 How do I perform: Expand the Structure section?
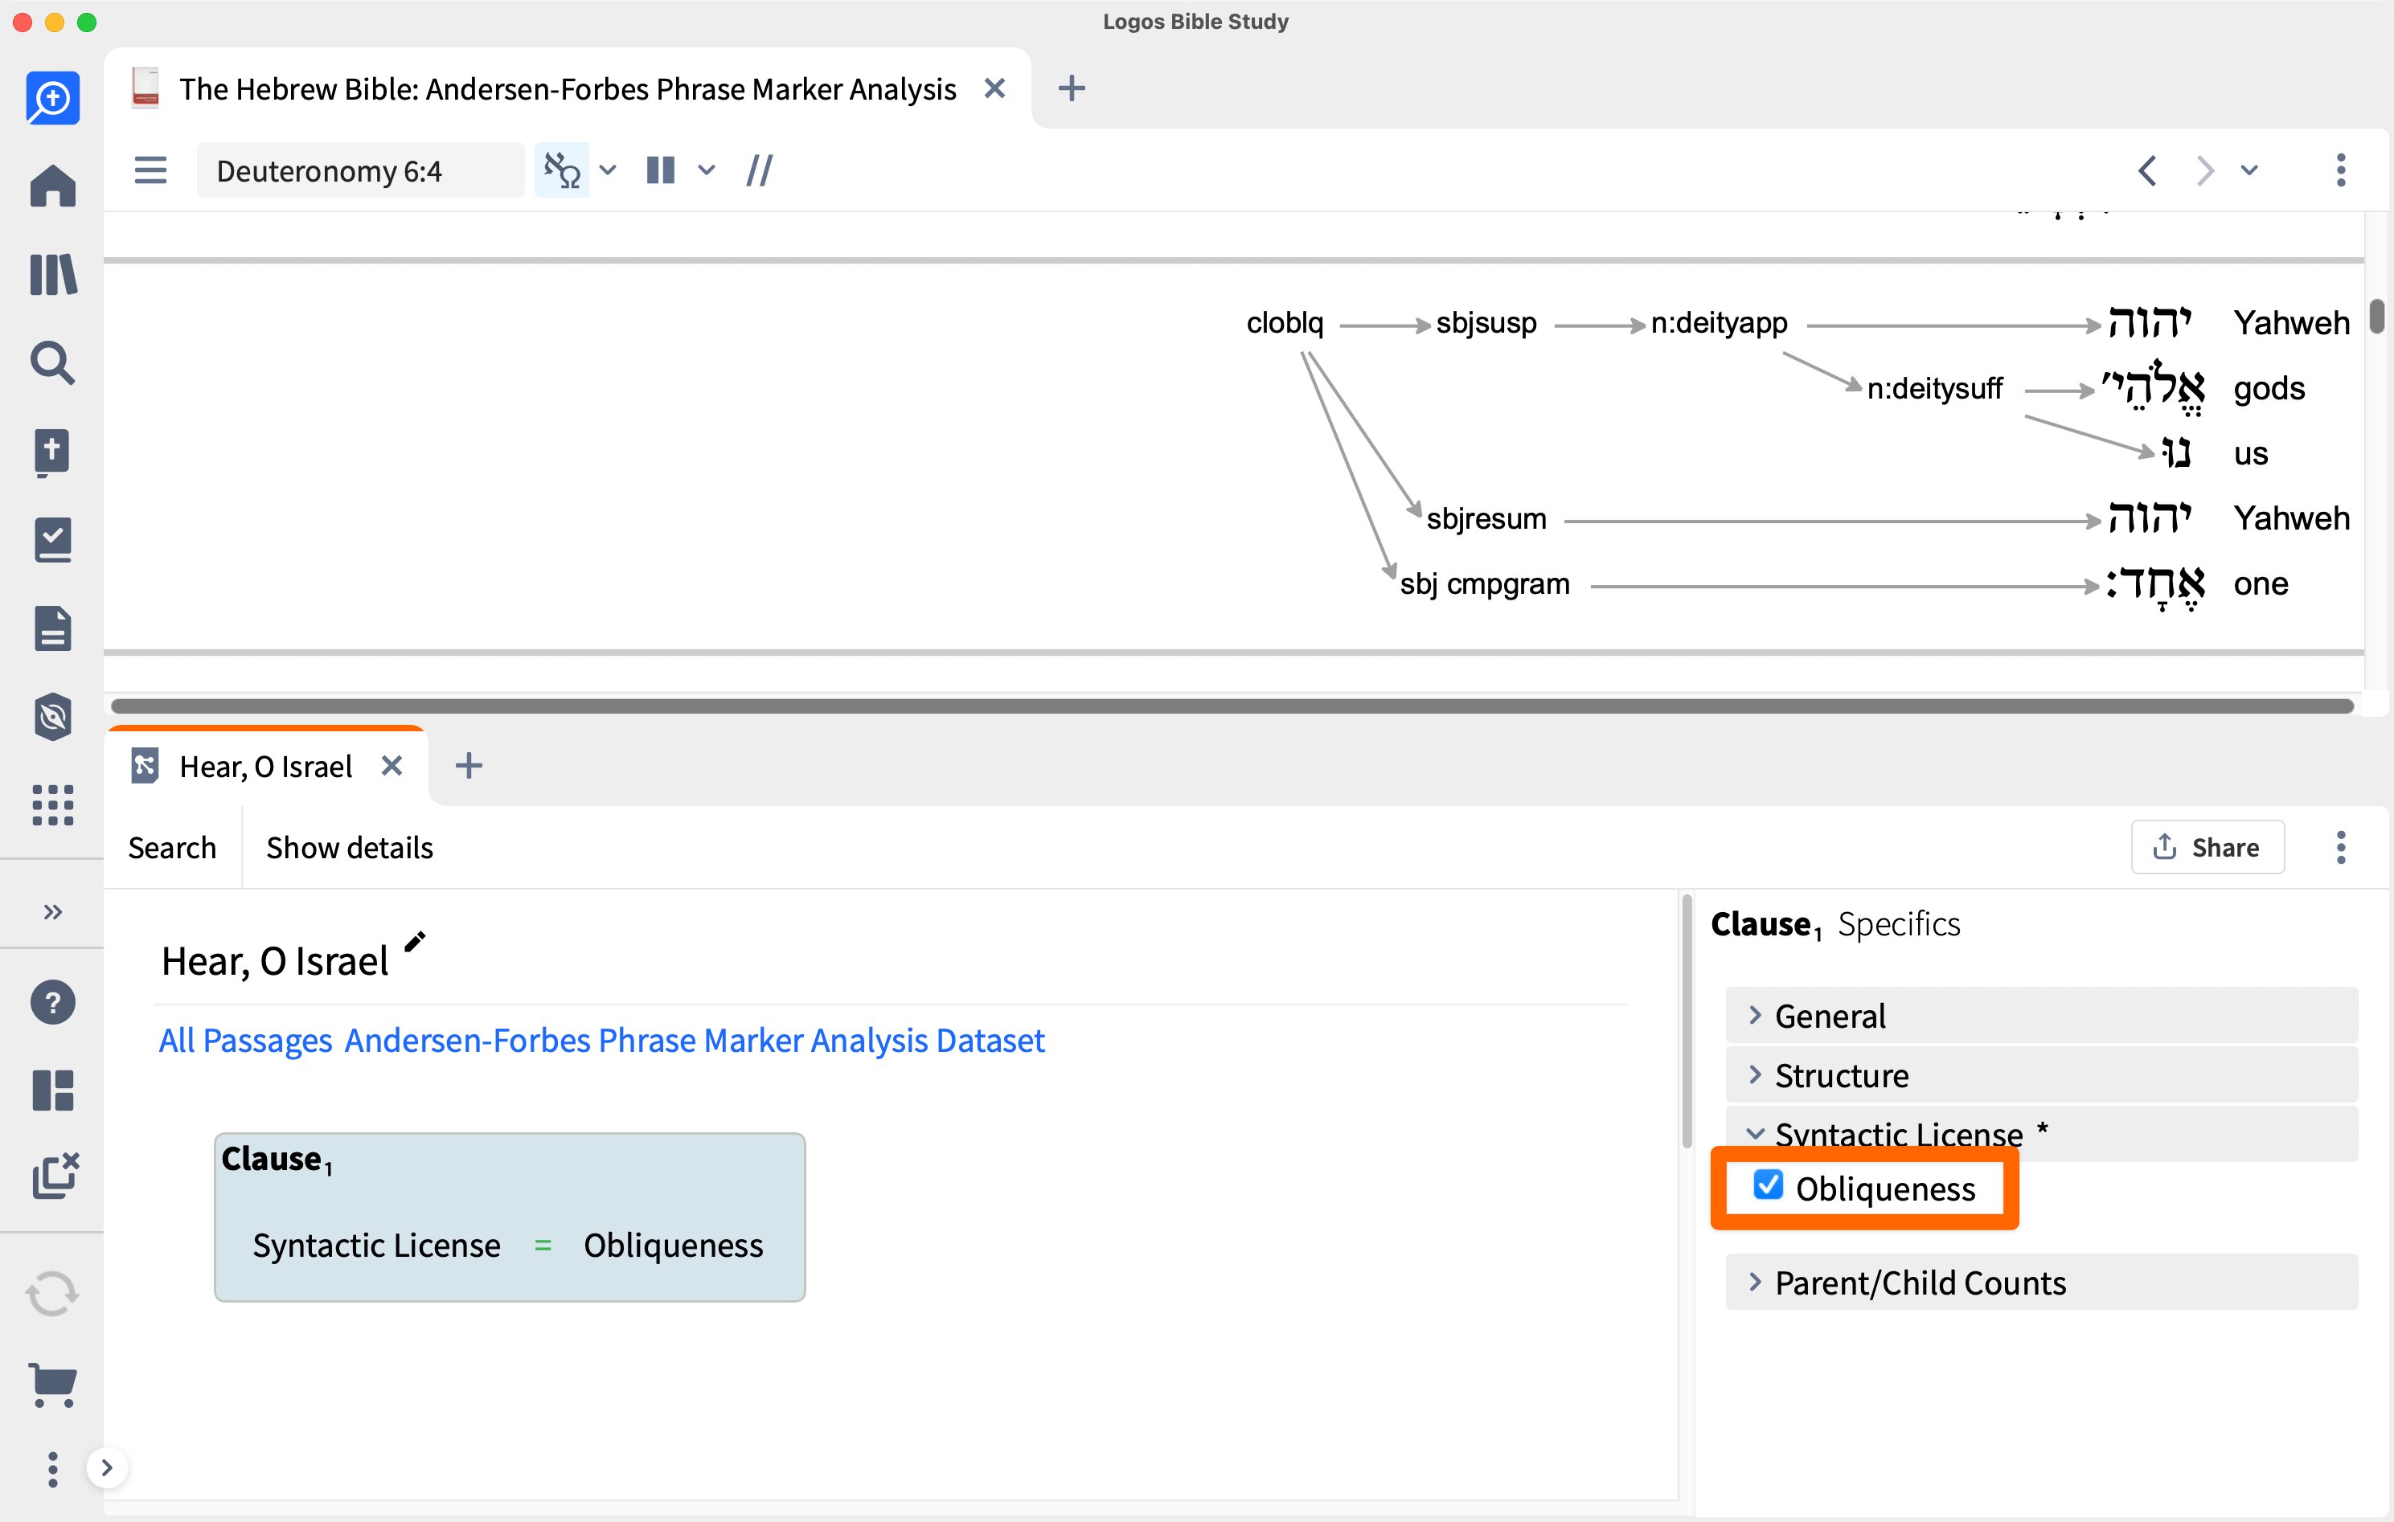pyautogui.click(x=2041, y=1074)
